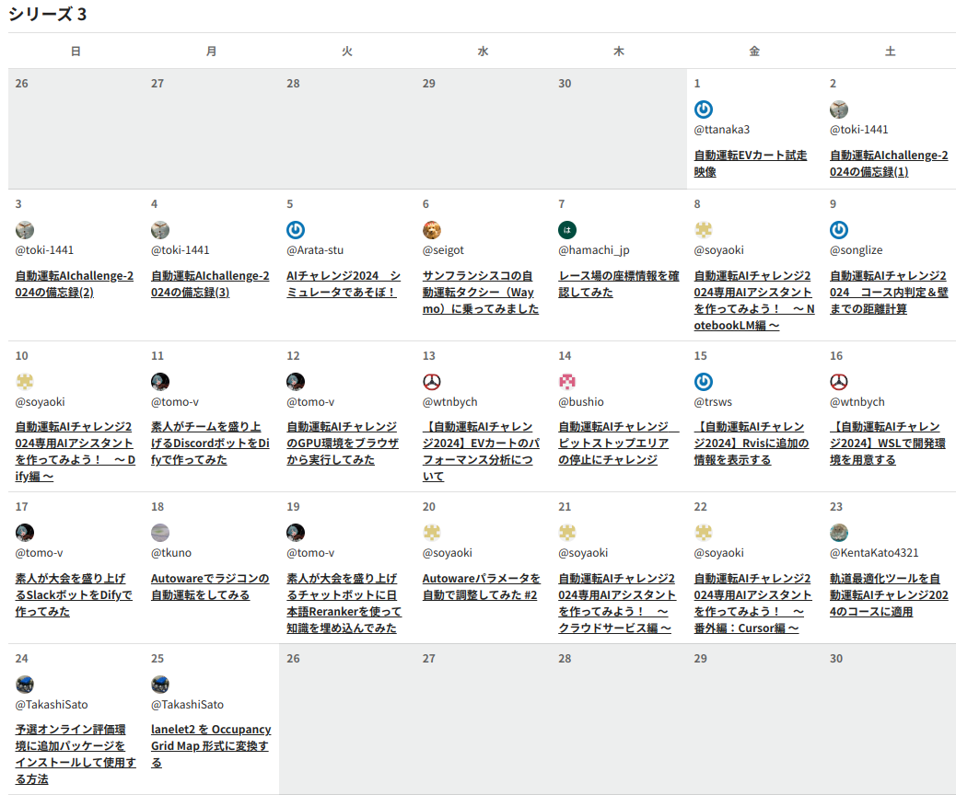Open the Autowareでラジコンの自動運転をしてみる article
The image size is (956, 795).
tap(209, 587)
